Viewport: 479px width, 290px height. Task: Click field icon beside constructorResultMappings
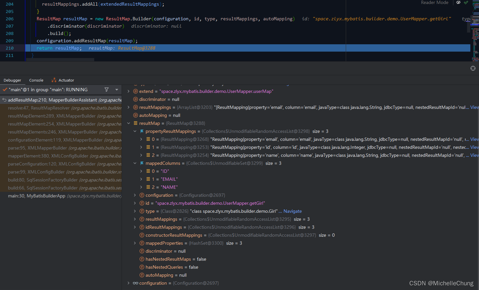tap(142, 235)
